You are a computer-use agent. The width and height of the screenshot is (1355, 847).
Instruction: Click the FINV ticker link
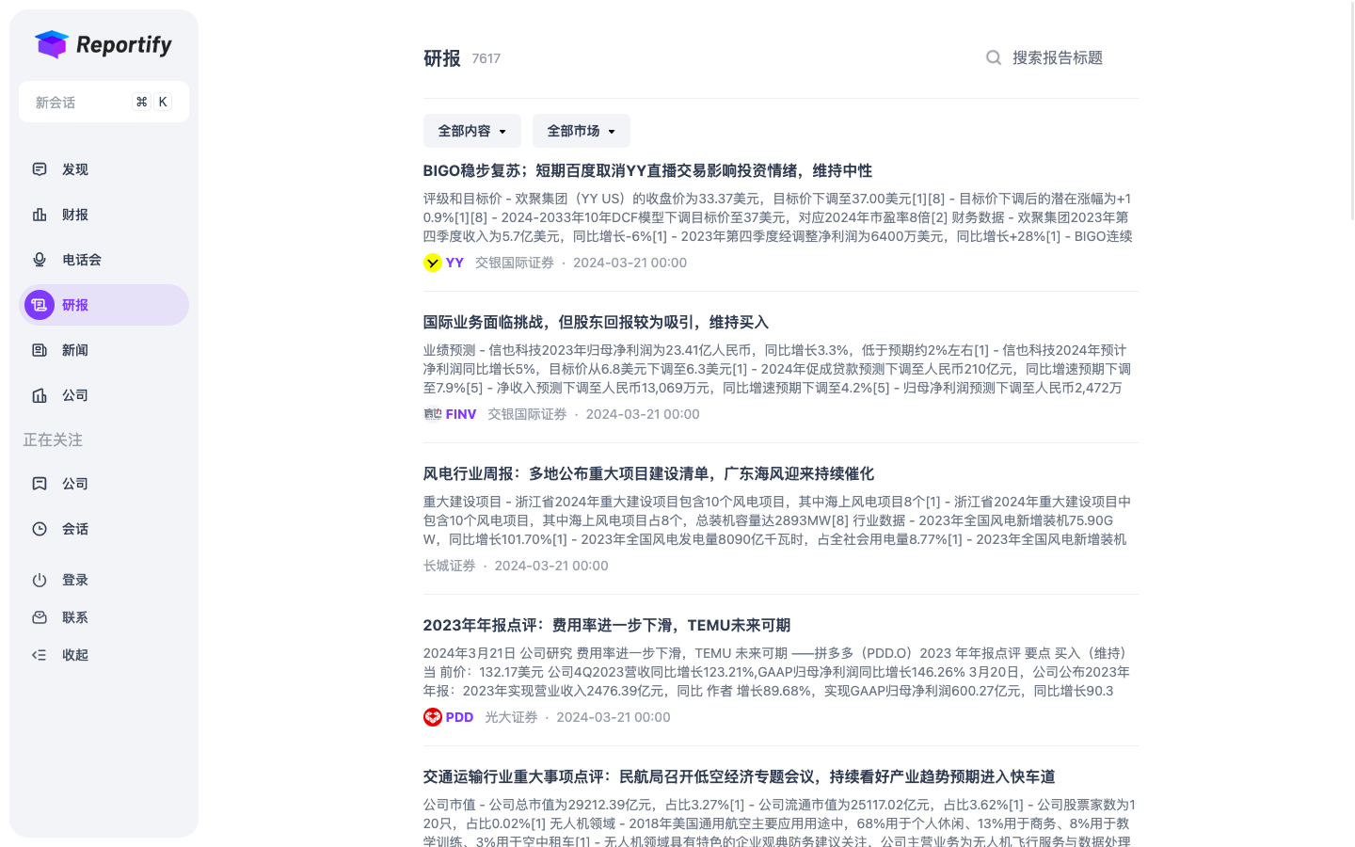pos(461,414)
